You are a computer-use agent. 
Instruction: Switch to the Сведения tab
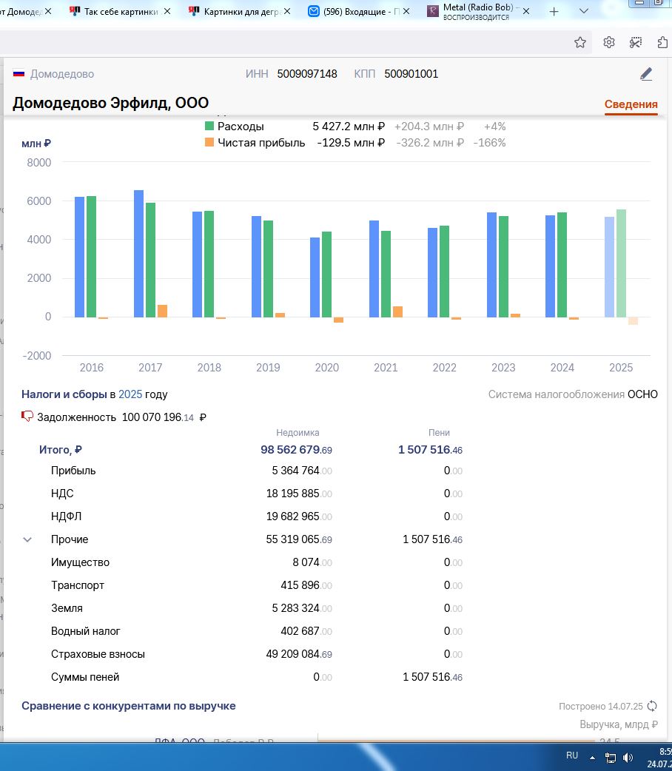(631, 104)
